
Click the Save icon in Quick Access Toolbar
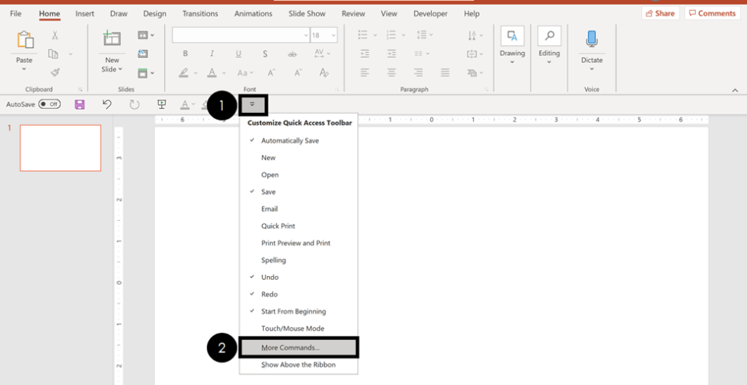tap(79, 104)
